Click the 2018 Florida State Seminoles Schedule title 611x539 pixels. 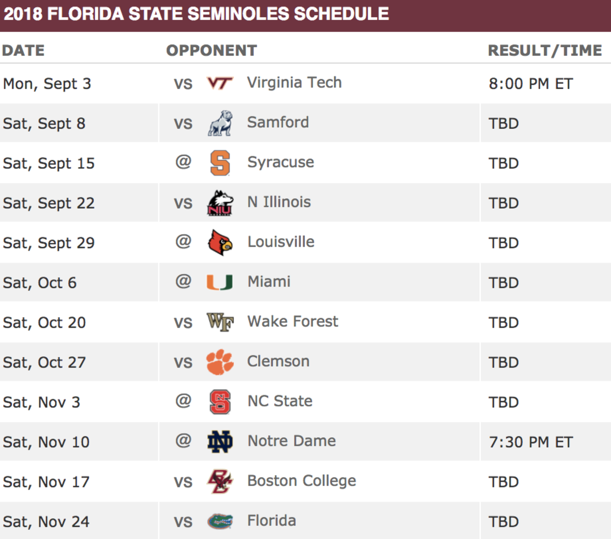[x=196, y=14]
